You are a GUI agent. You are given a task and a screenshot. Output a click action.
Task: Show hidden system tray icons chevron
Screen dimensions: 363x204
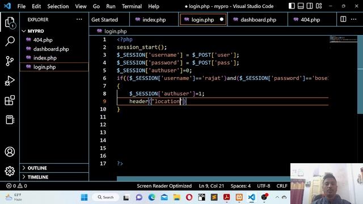click(277, 197)
